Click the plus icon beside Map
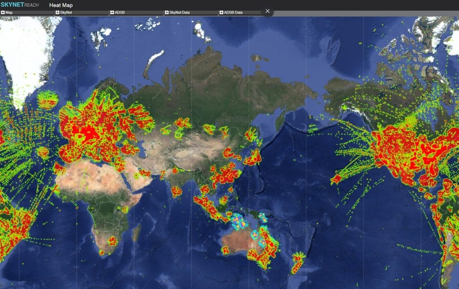The width and height of the screenshot is (459, 289). point(3,12)
